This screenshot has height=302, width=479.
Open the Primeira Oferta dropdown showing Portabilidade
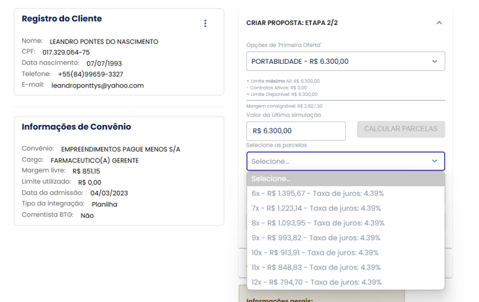[345, 61]
